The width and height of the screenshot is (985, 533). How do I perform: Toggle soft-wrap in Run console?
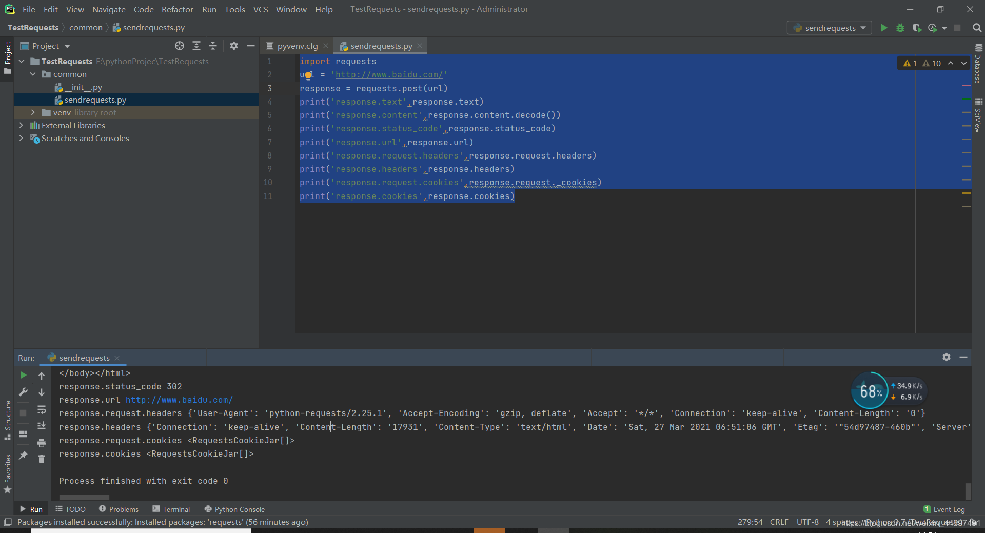(x=42, y=409)
